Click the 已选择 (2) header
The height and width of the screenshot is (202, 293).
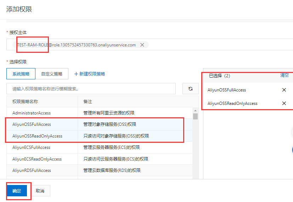(x=219, y=76)
